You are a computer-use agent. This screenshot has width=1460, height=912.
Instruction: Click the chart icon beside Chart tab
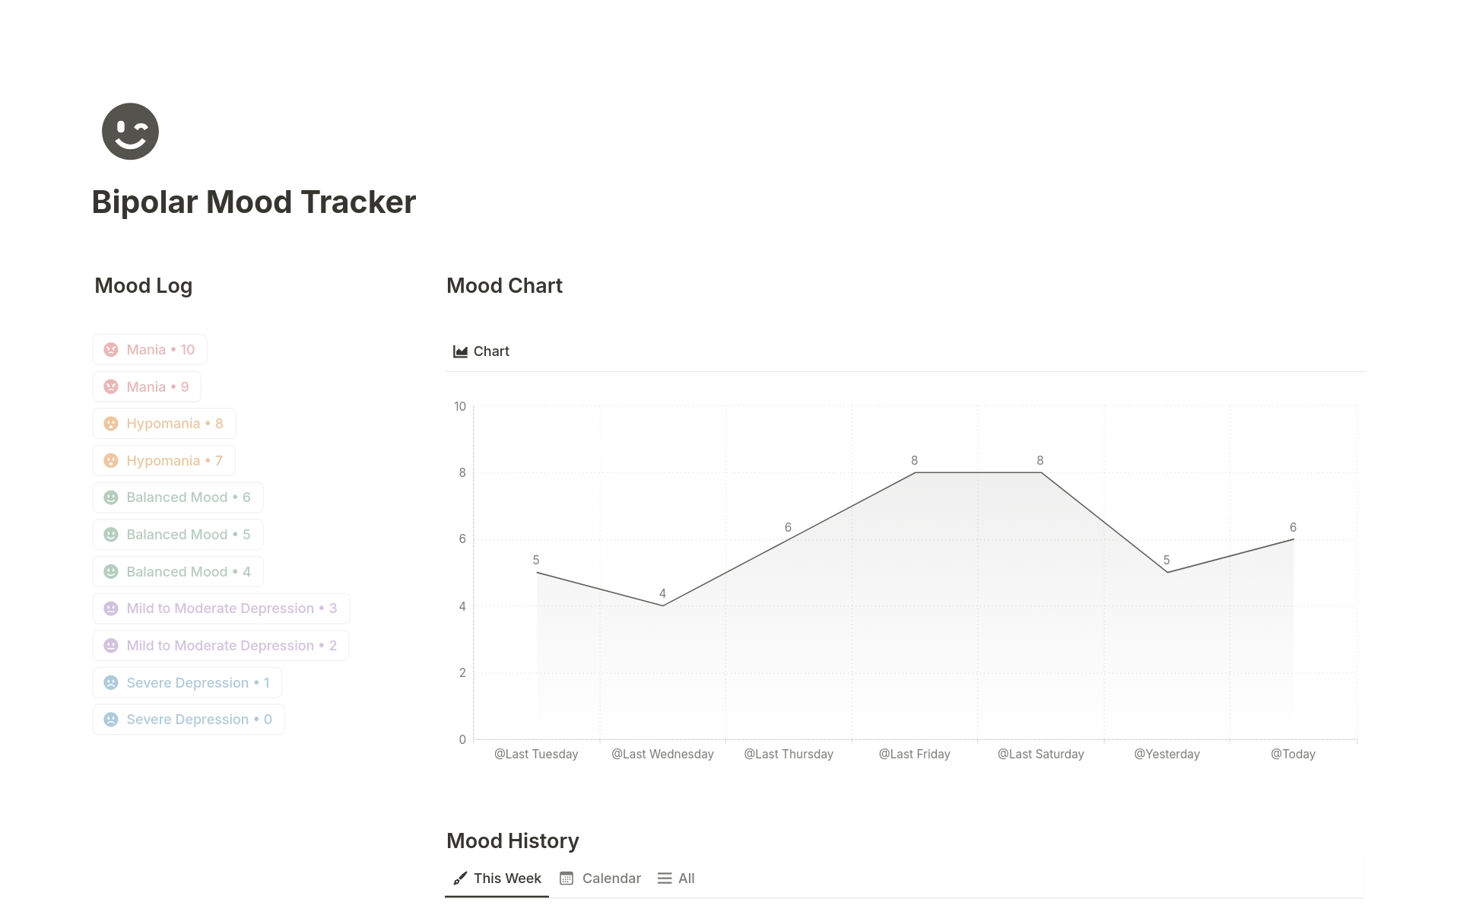[460, 351]
